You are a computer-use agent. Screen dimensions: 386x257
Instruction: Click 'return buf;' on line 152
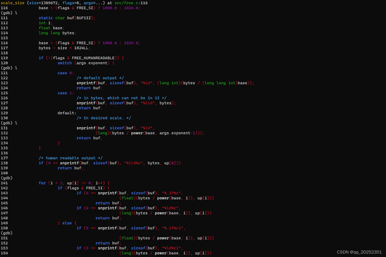108,243
